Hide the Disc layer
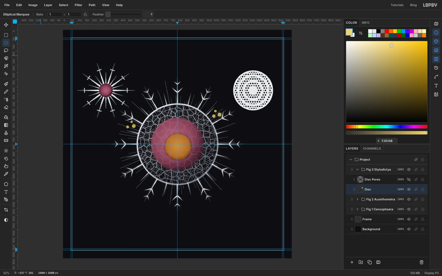Viewport: 442px width, 276px height. coord(409,189)
